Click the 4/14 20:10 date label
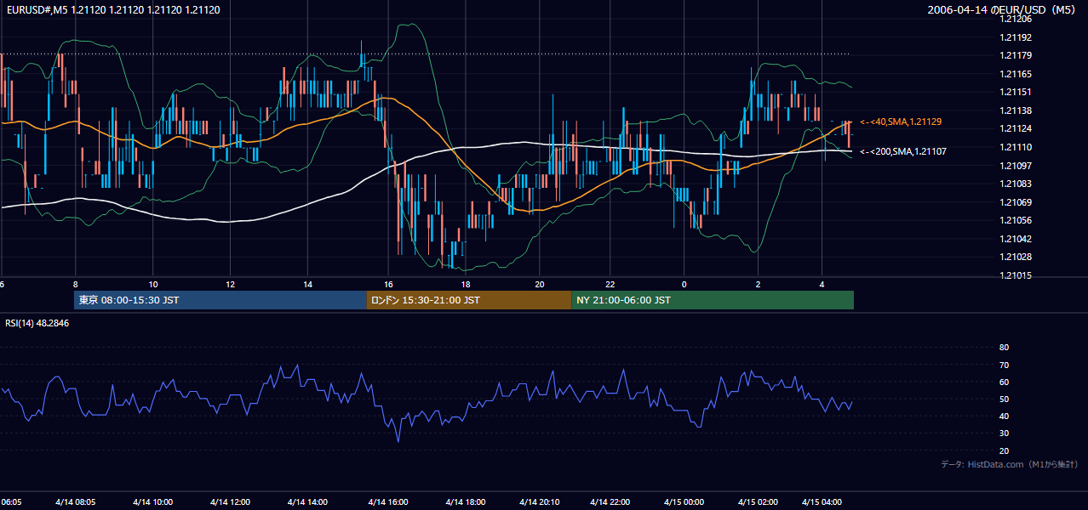Screen dimensions: 1088x510 541,502
